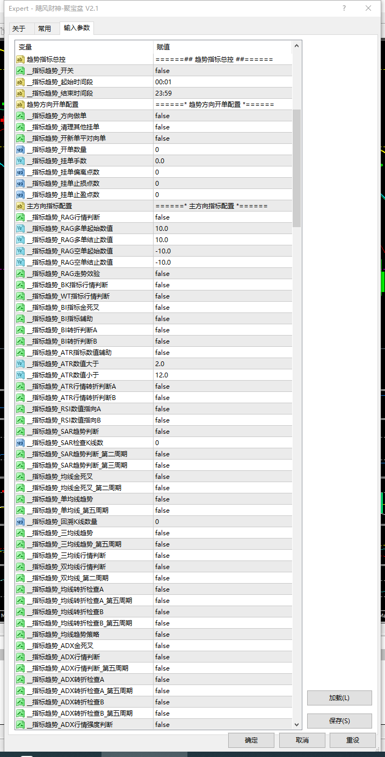385x757 pixels.
Task: Click the icon beside _指标趋势_回溯K线数量
Action: pos(20,522)
